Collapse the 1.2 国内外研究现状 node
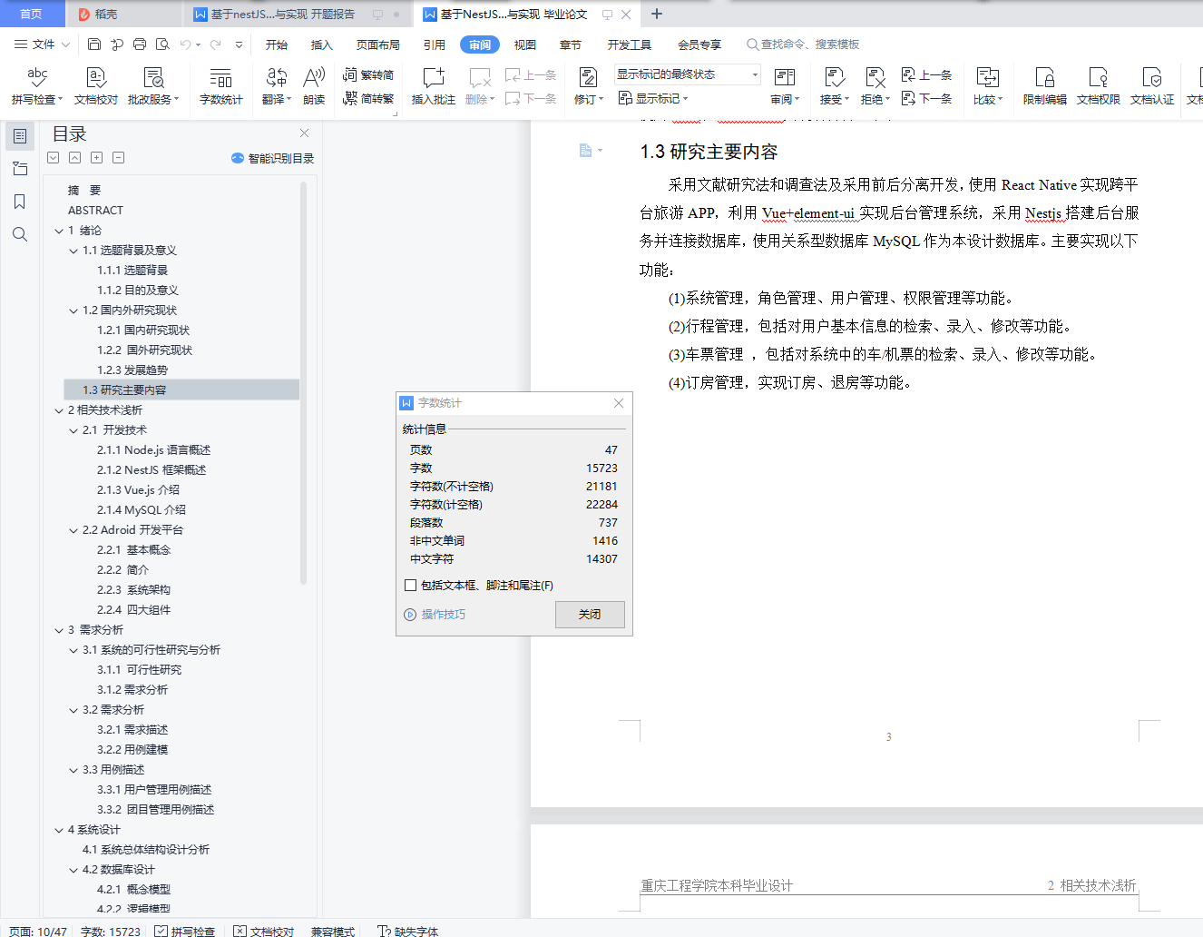The height and width of the screenshot is (937, 1203). pos(73,311)
